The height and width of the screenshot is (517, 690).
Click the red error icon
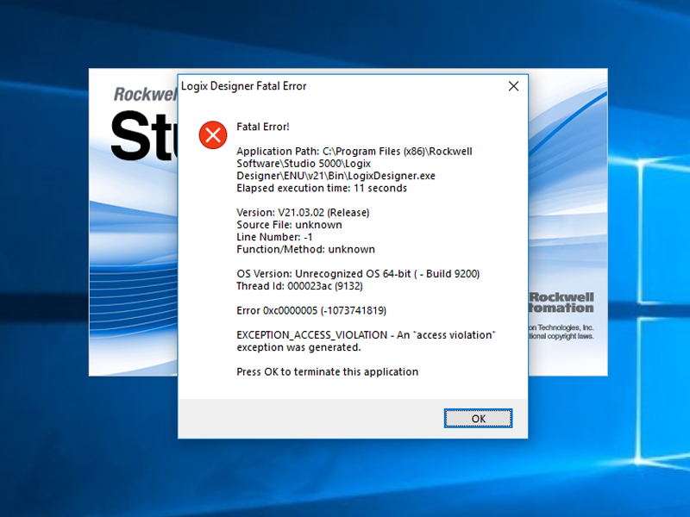213,135
